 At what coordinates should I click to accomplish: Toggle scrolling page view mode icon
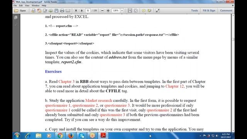130,10
